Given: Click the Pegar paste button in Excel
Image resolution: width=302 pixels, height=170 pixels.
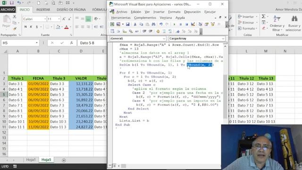Looking at the screenshot, I should coord(6,21).
